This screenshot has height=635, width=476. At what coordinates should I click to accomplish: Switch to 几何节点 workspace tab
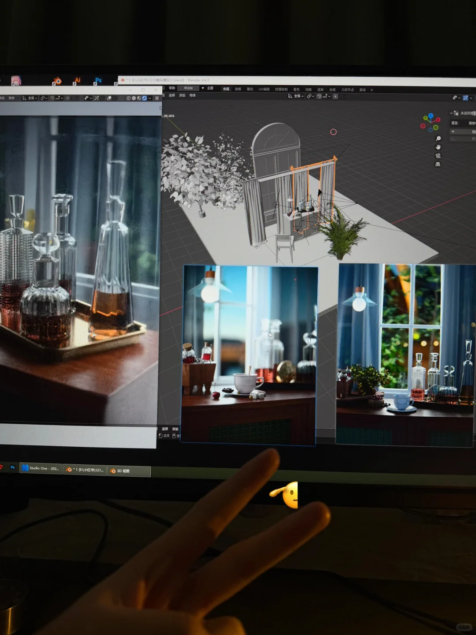[x=348, y=89]
